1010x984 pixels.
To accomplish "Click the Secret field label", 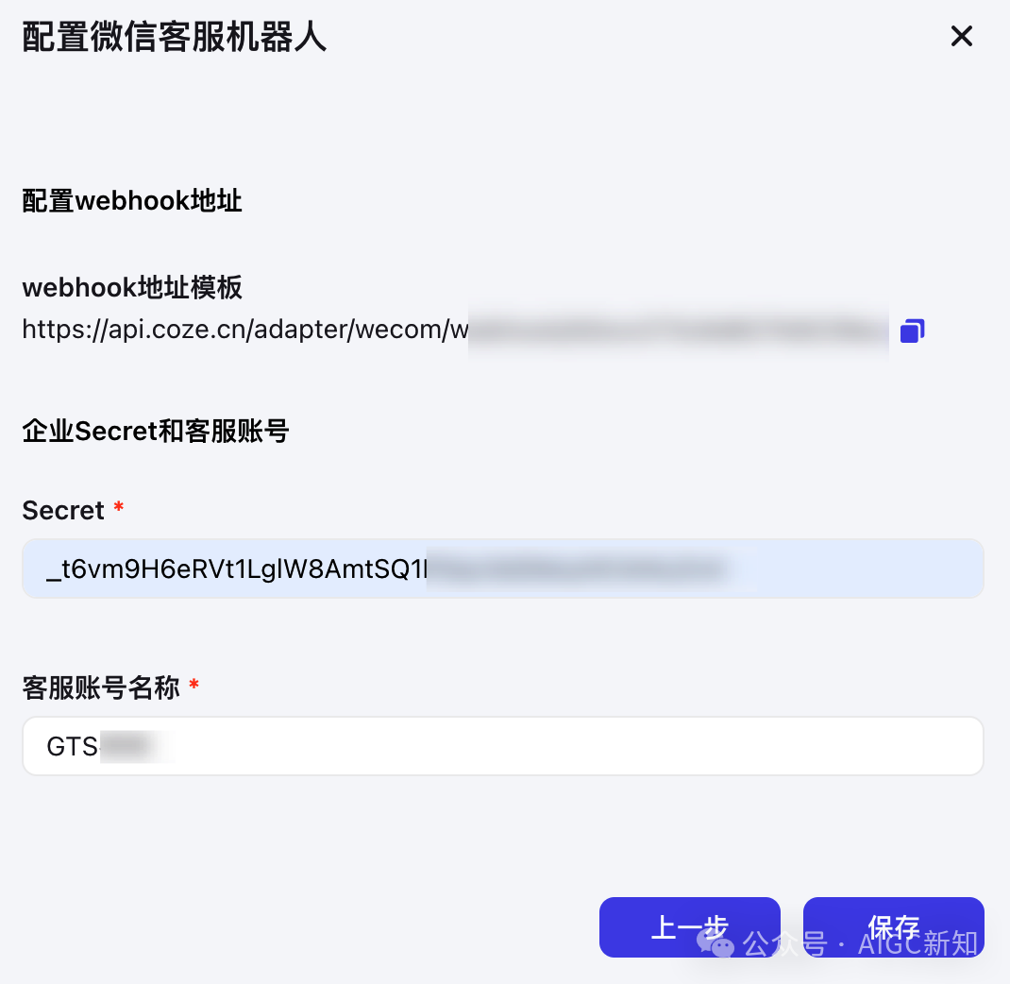I will tap(63, 510).
